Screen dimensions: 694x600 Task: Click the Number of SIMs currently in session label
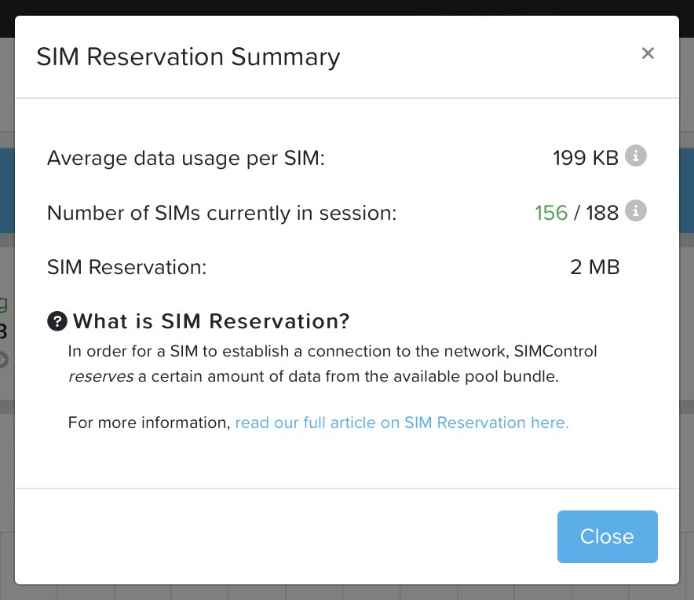pos(222,213)
